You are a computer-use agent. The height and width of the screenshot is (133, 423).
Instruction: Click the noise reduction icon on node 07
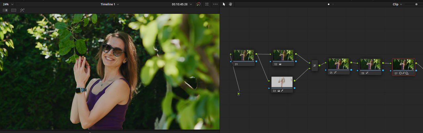[407, 73]
